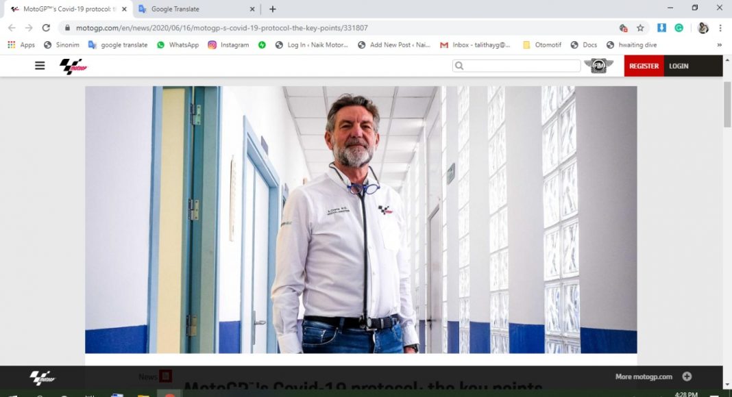This screenshot has width=732, height=397.
Task: Open the Chrome profile avatar
Action: 703,28
